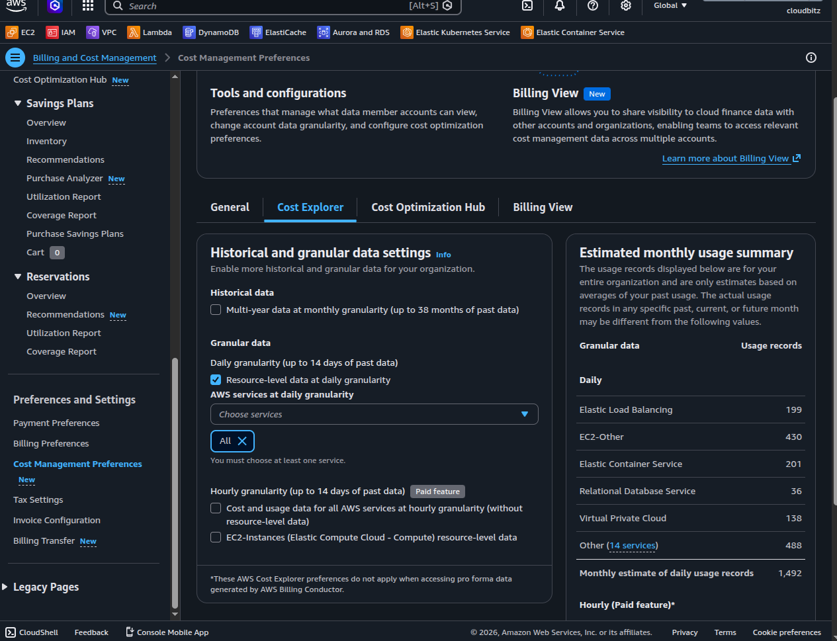Screen dimensions: 837x641
Task: Enable hourly cost and usage data checkbox
Action: pyautogui.click(x=216, y=508)
